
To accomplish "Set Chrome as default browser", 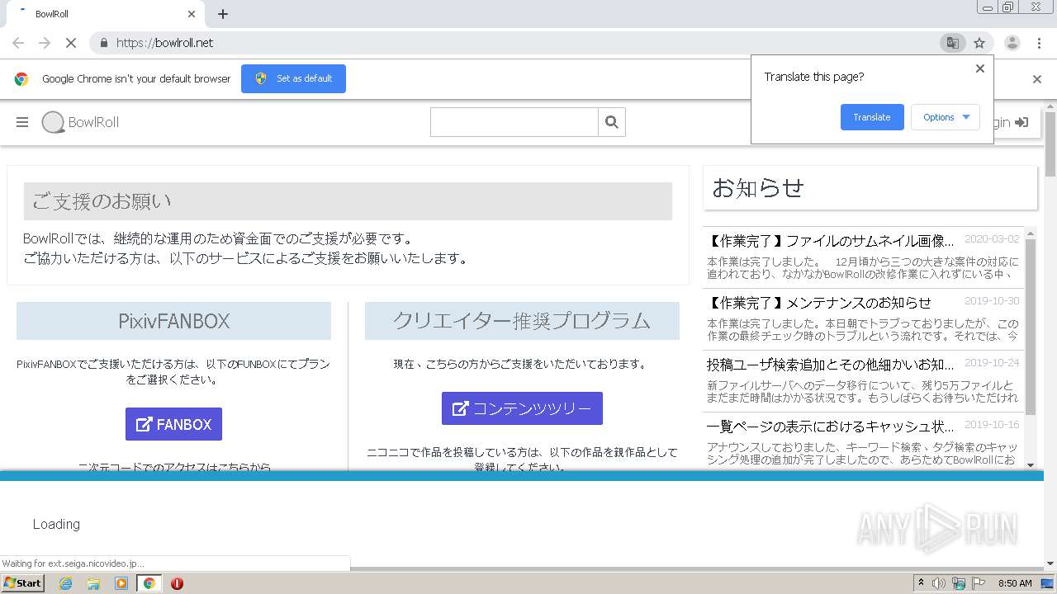I will (x=293, y=78).
